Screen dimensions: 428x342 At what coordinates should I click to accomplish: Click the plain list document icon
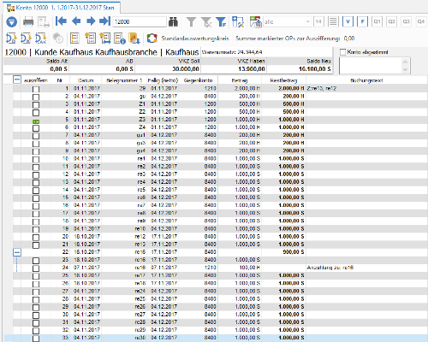click(x=74, y=38)
